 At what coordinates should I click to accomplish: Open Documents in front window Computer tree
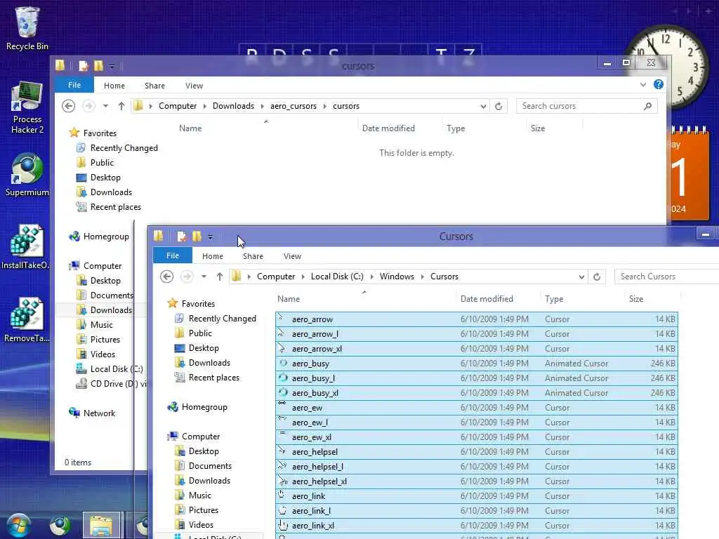(210, 466)
